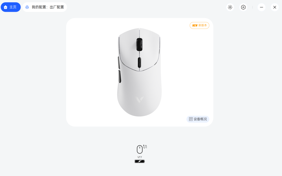This screenshot has width=282, height=176.
Task: Select the scroll wheel on the mouse image
Action: coord(139,45)
